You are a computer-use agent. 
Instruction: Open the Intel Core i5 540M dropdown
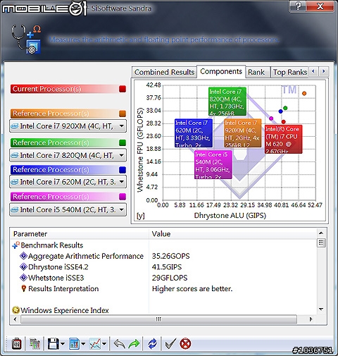[x=68, y=209]
